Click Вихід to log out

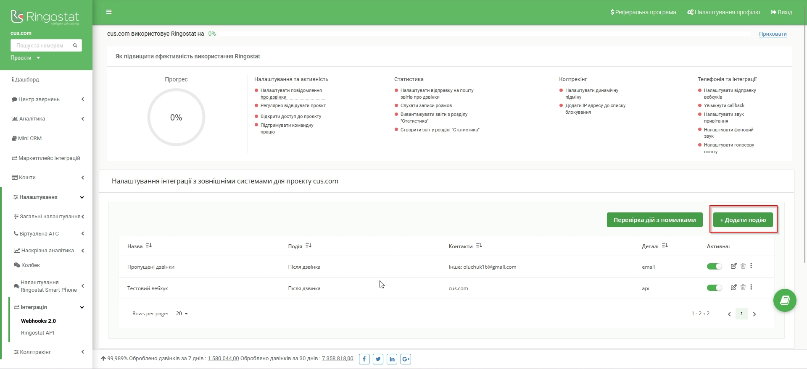(x=781, y=12)
